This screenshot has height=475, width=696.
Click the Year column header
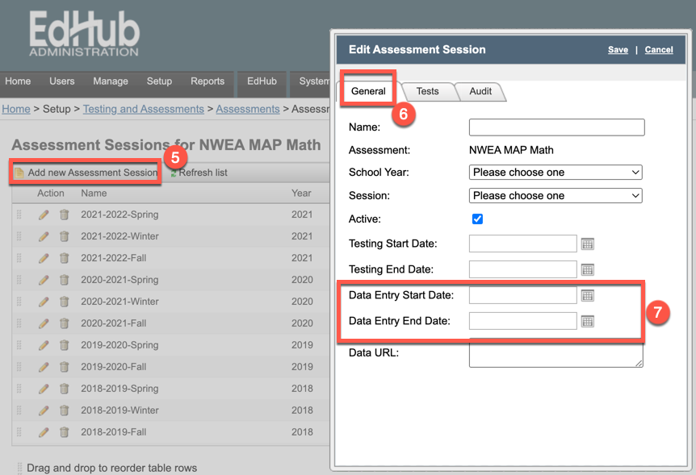pyautogui.click(x=301, y=194)
